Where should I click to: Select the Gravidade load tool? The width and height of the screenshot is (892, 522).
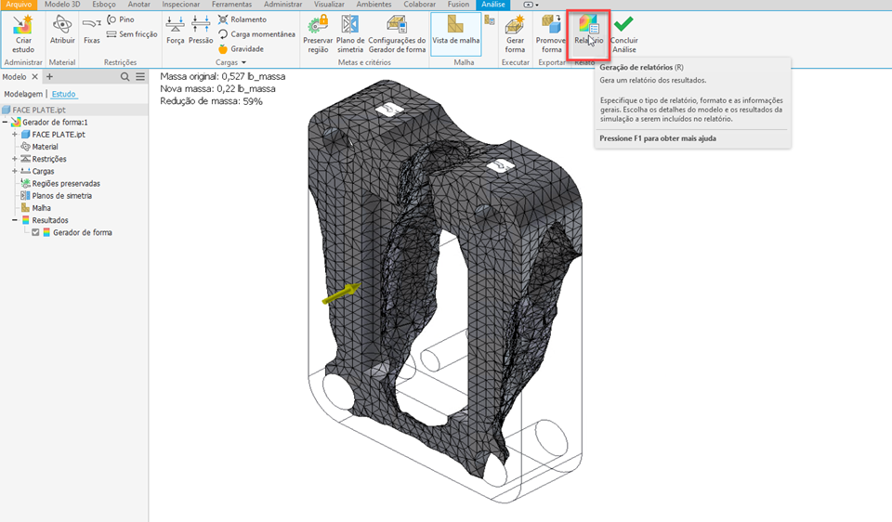(242, 49)
